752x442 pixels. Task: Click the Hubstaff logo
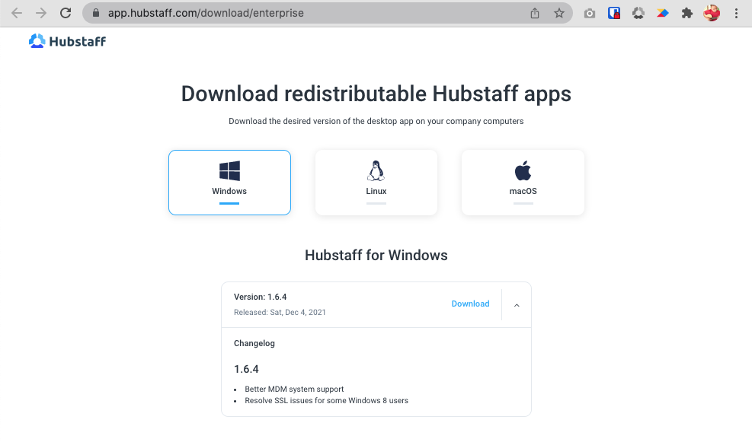coord(67,41)
